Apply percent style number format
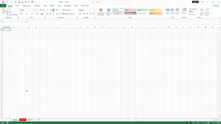 tap(85, 14)
